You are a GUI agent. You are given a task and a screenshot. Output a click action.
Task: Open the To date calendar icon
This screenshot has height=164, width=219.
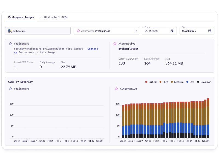[x=209, y=31]
